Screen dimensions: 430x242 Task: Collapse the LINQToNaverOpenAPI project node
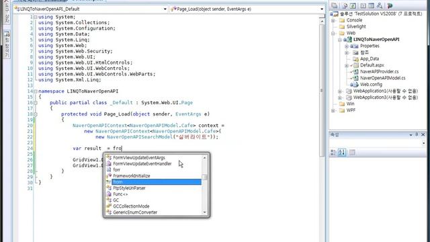340,40
